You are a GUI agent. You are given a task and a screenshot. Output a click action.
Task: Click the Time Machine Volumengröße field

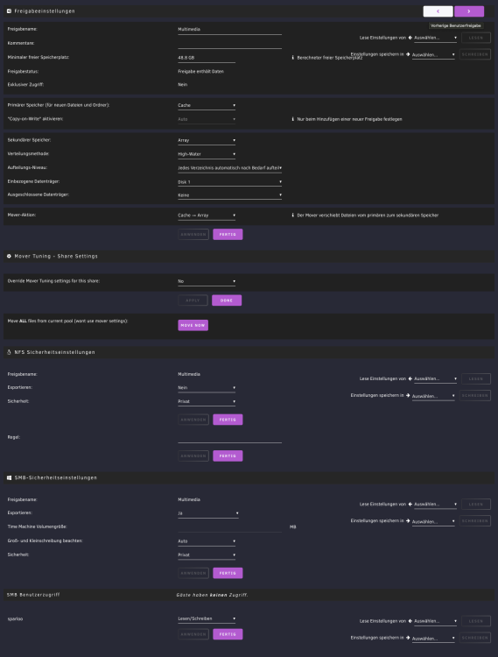(x=230, y=527)
